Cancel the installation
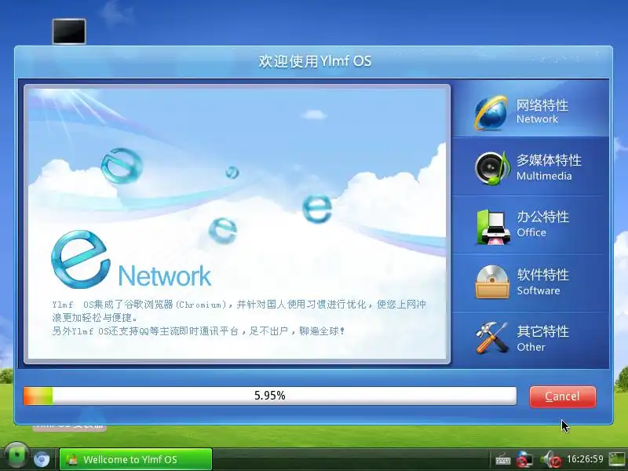 563,396
